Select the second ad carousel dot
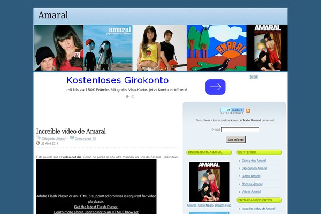Screen dimensions: 321x214 (133, 96)
